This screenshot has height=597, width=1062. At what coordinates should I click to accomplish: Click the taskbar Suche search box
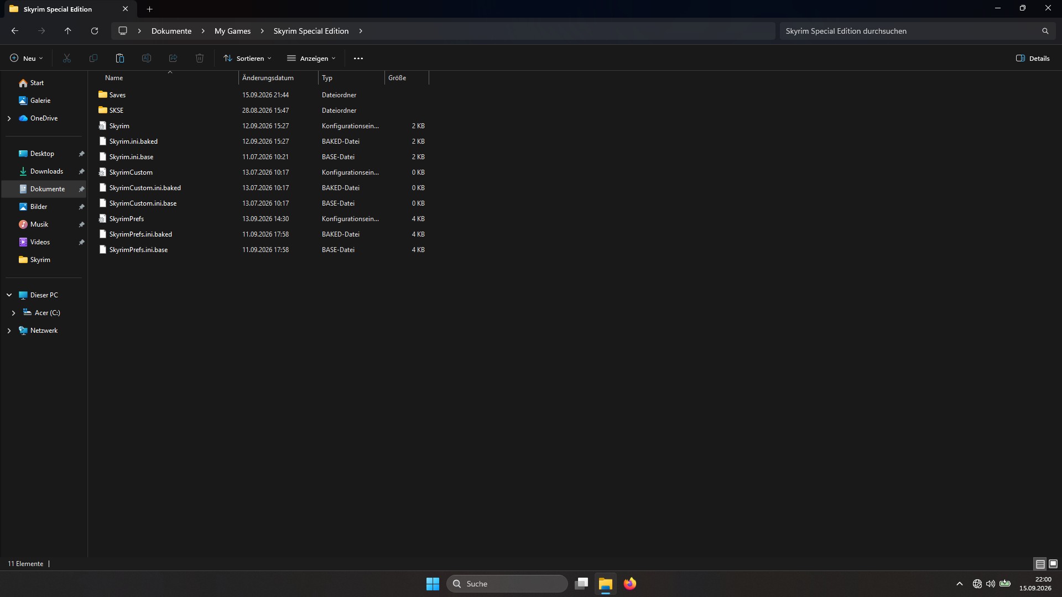pyautogui.click(x=507, y=584)
